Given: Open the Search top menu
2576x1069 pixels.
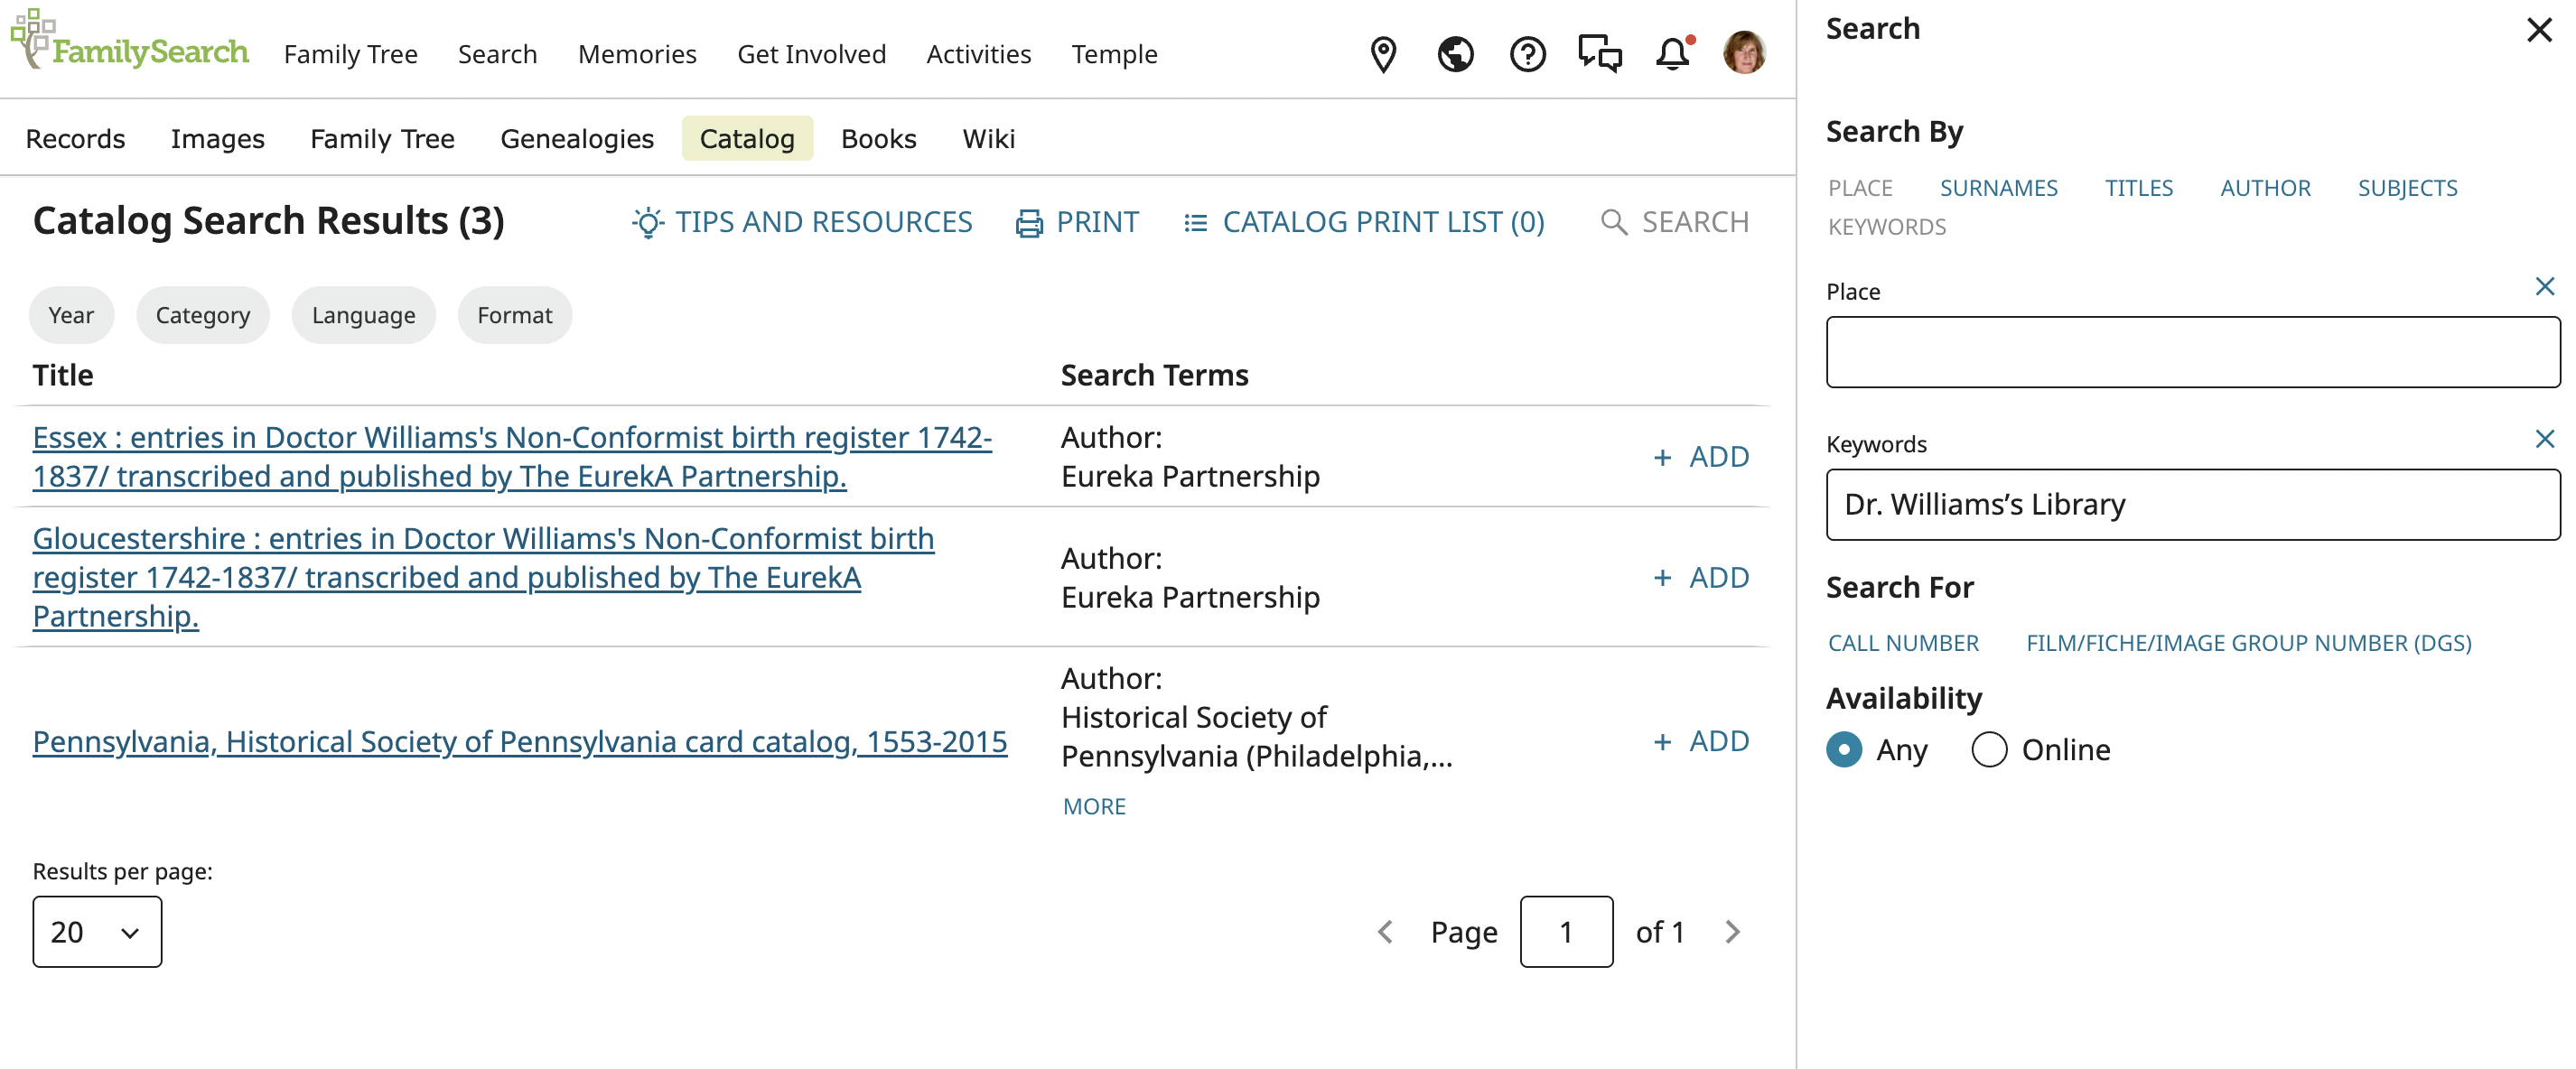Looking at the screenshot, I should click(x=497, y=54).
